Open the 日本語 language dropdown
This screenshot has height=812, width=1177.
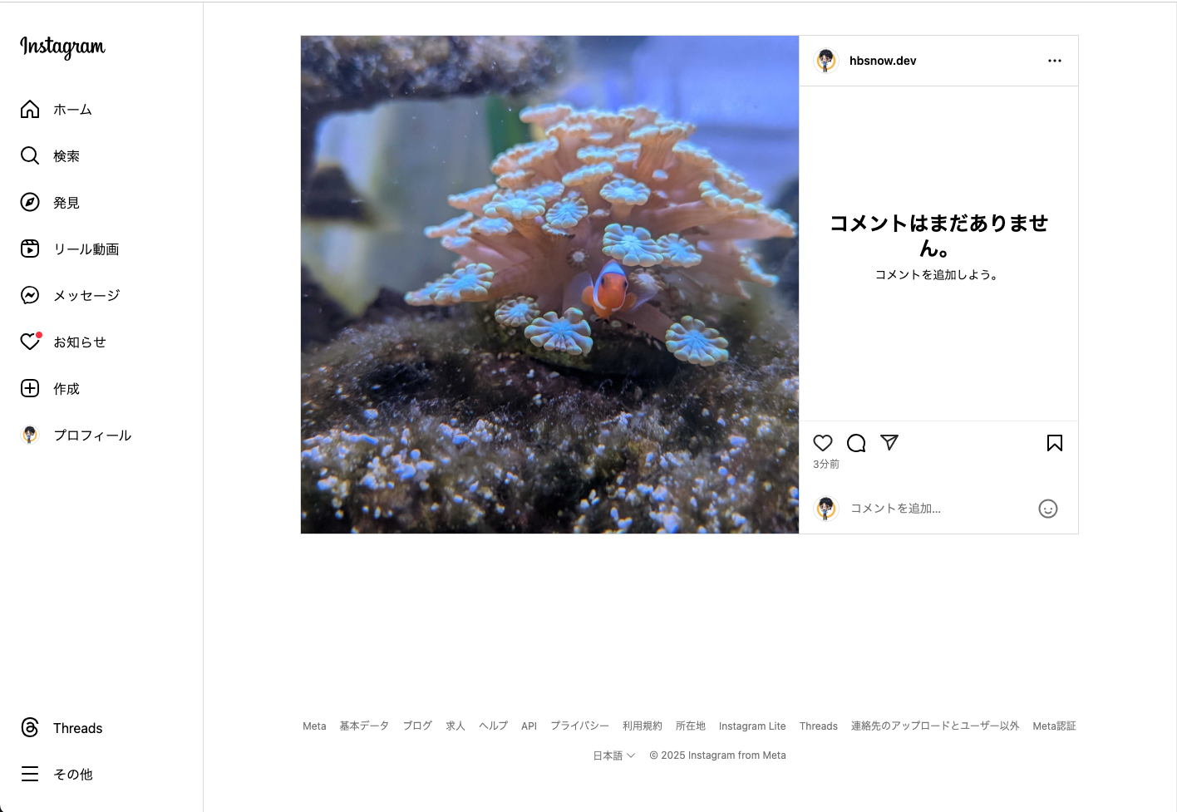click(614, 755)
